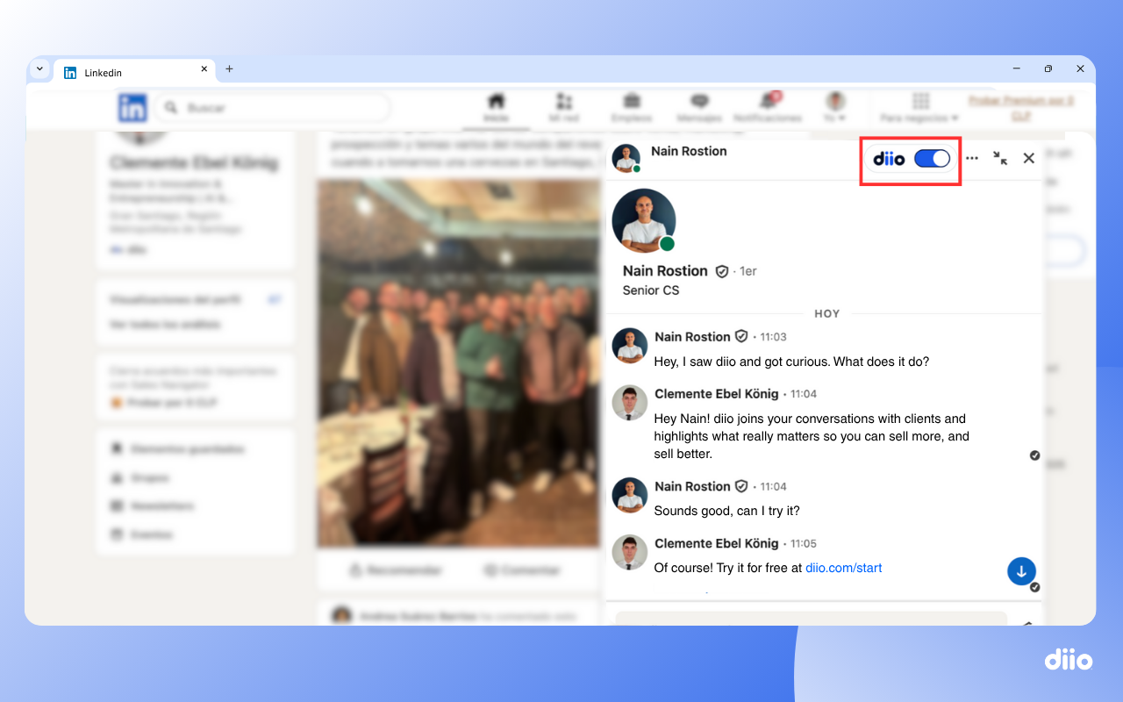Visit the diio.com/start link

pos(843,568)
